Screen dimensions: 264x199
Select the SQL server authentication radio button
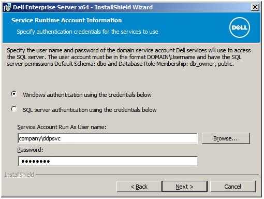coord(14,109)
